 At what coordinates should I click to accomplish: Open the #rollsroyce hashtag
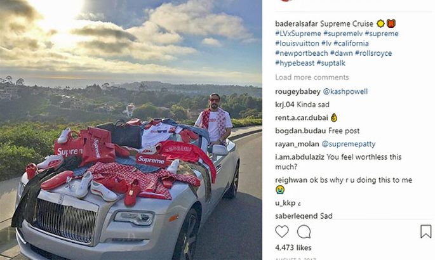(x=373, y=53)
